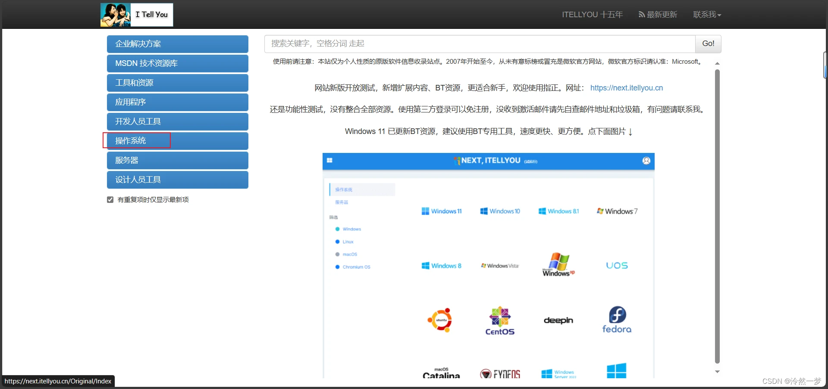Expand the 开发人员工具 category
Viewport: 828px width, 389px height.
point(178,121)
